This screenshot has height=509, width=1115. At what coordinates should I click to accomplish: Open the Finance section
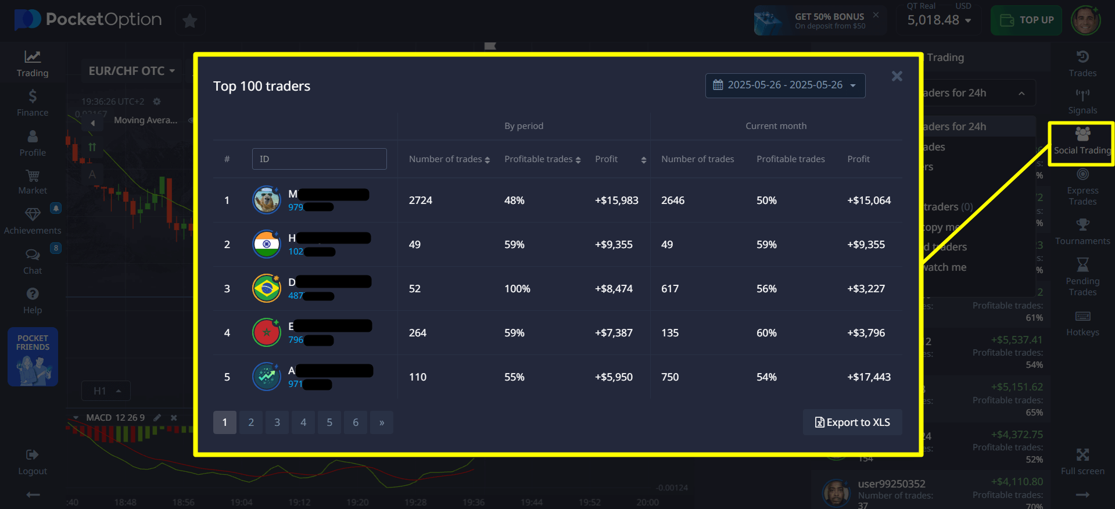pos(33,103)
